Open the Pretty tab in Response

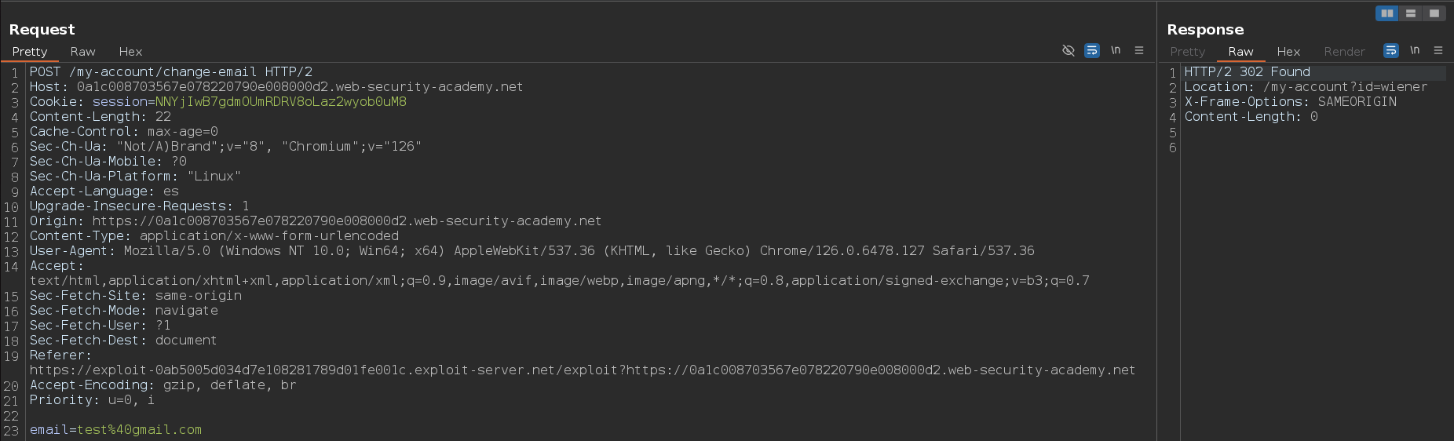click(x=1187, y=52)
